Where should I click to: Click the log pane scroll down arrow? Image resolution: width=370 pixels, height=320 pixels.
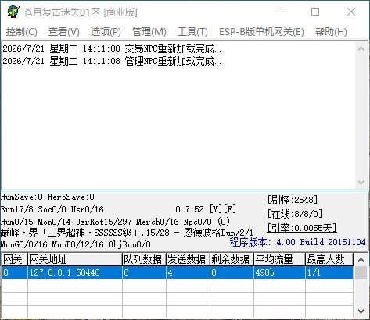coord(361,182)
